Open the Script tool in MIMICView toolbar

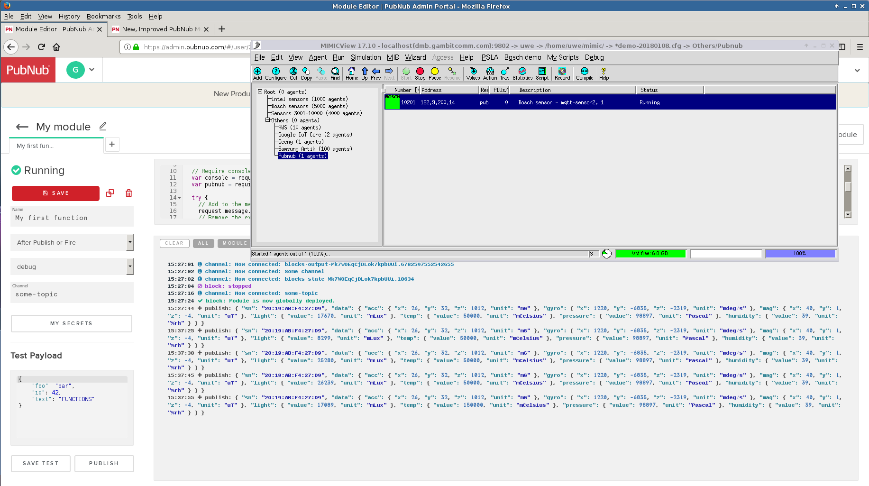coord(542,73)
